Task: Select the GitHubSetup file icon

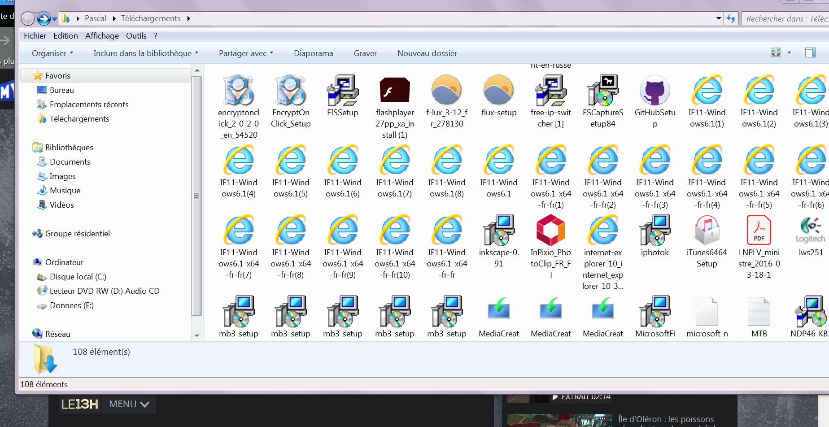Action: [655, 90]
